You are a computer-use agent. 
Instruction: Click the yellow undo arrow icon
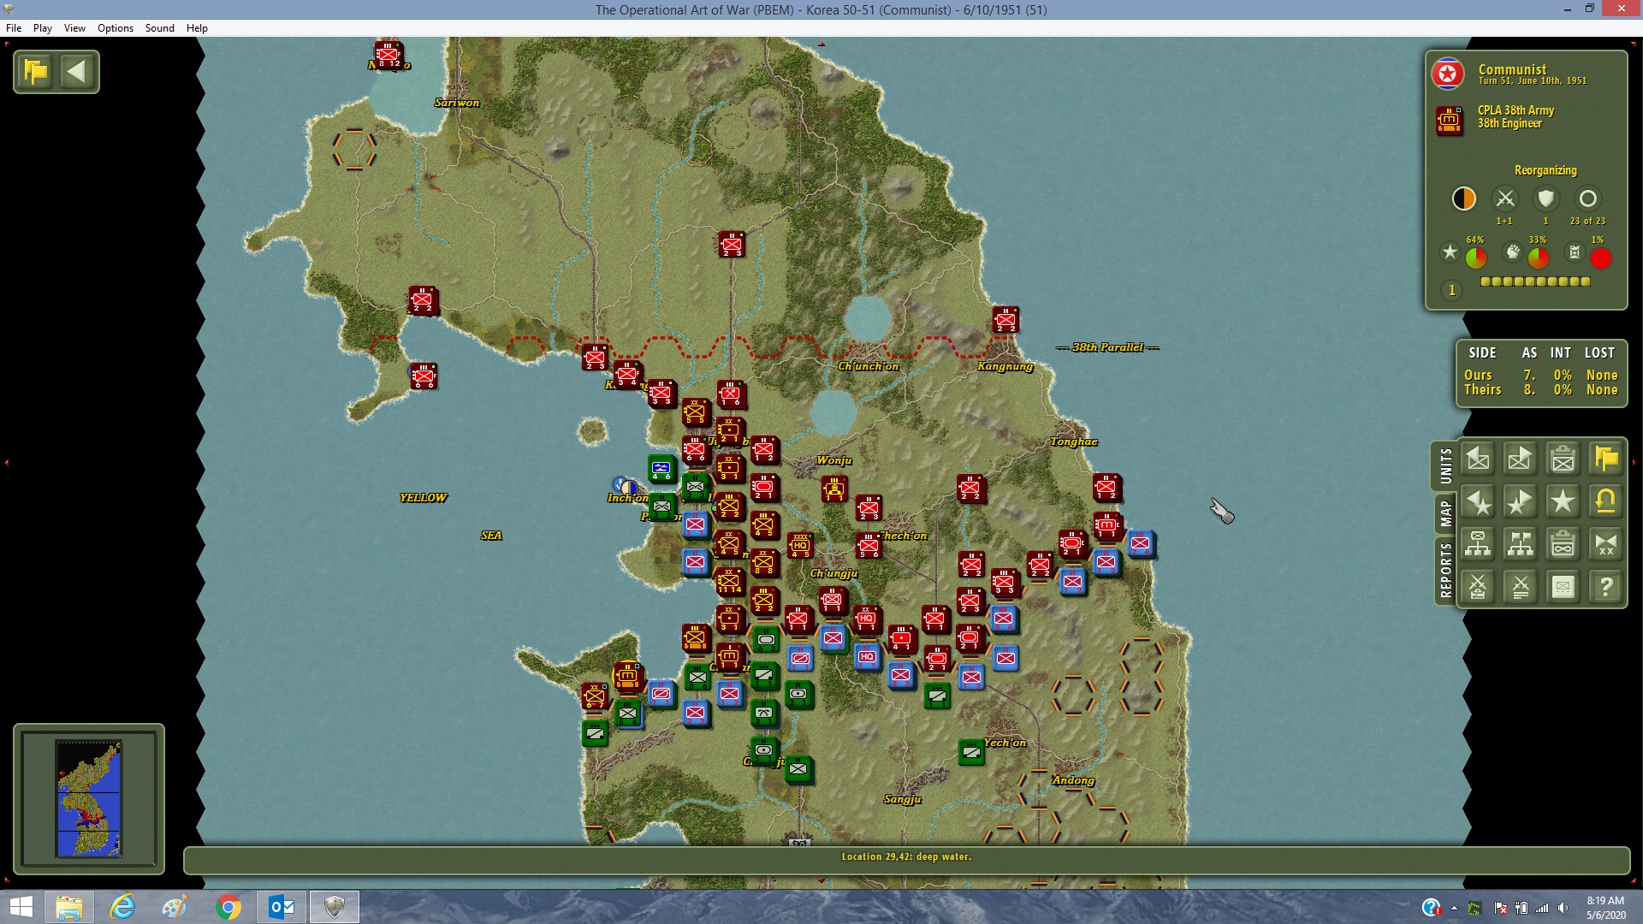pos(1605,502)
